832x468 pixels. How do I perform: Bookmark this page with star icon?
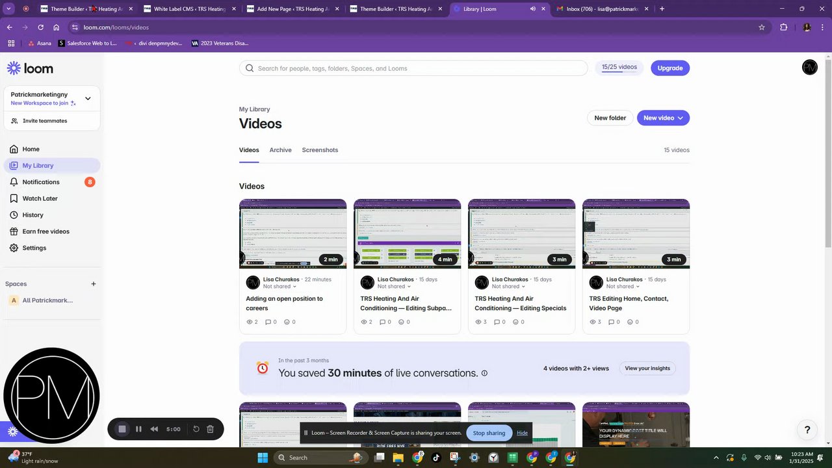(762, 27)
